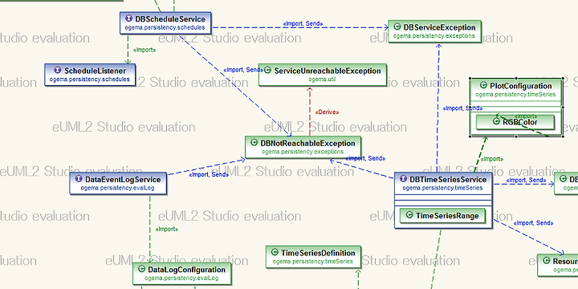Click the TimeSeriesRange inner class icon
The image size is (578, 289).
[409, 215]
